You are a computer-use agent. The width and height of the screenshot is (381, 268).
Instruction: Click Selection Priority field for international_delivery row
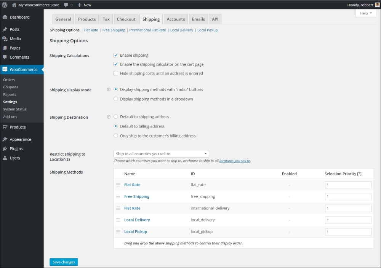point(348,208)
